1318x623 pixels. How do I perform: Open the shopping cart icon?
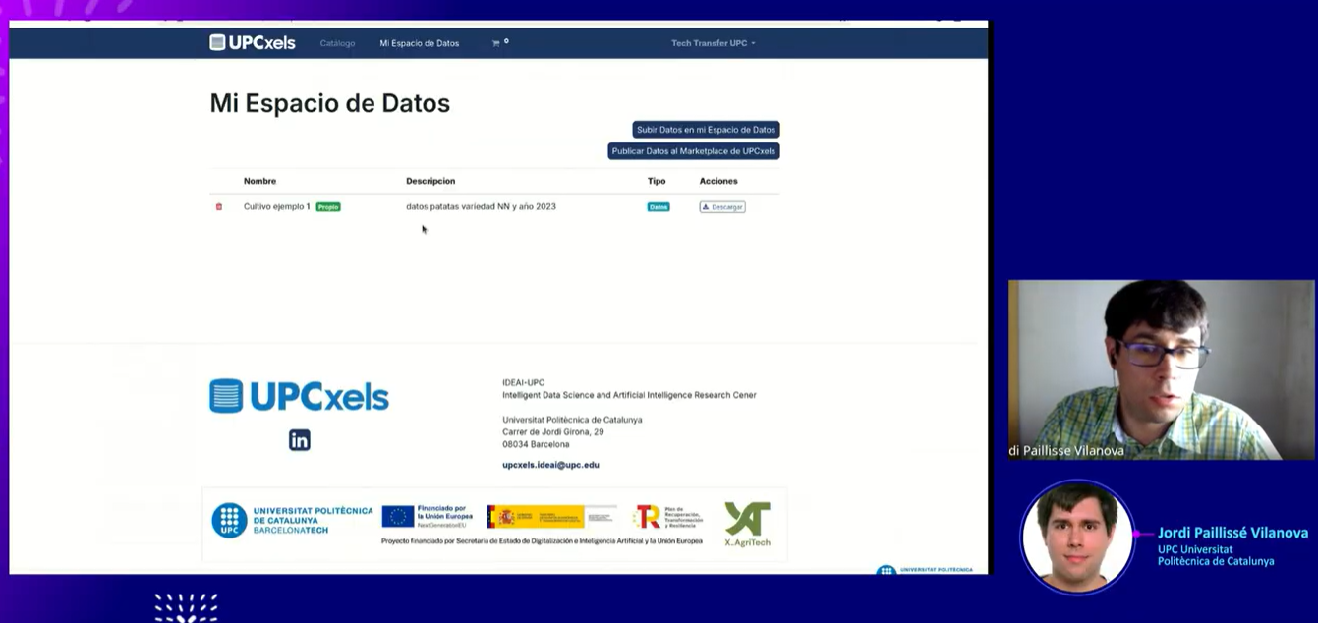496,43
